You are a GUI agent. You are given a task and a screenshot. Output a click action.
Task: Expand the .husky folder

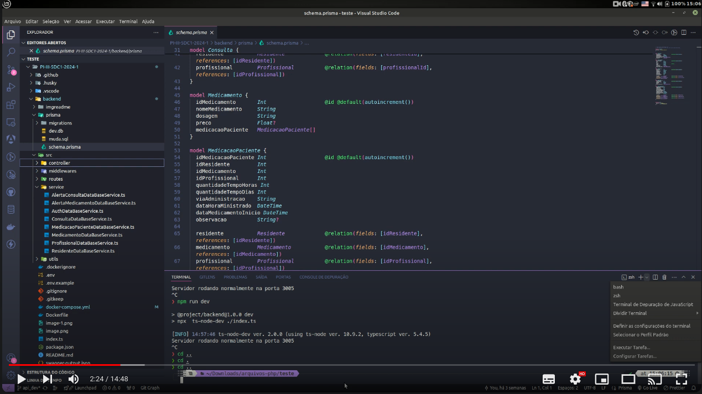(32, 83)
